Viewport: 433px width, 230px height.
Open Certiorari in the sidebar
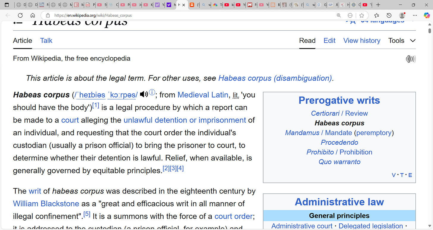pos(325,113)
